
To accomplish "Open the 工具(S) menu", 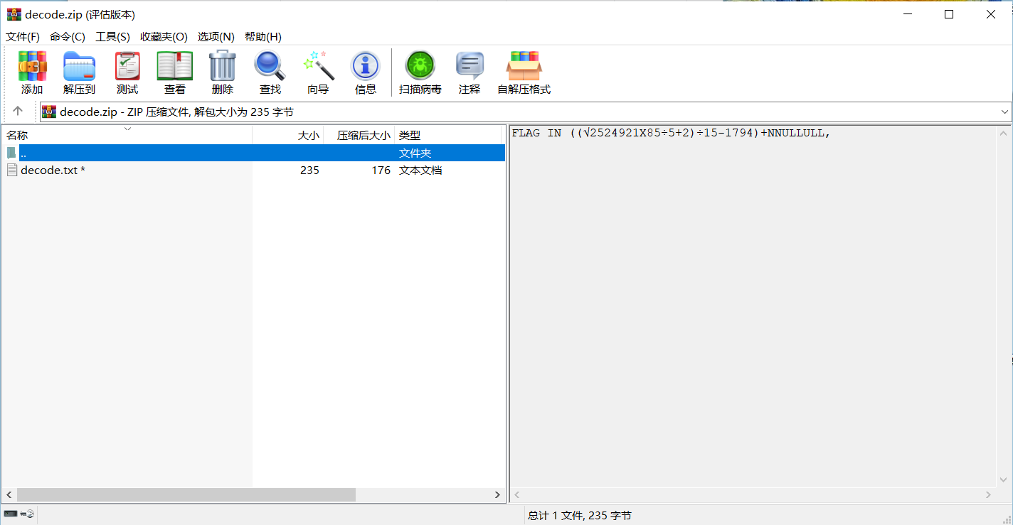I will click(x=112, y=37).
